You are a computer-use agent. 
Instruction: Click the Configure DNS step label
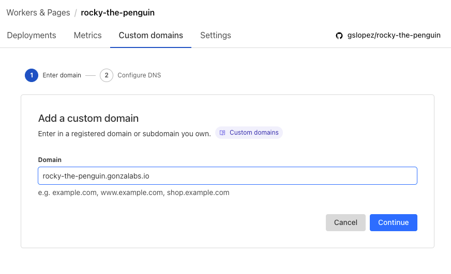pyautogui.click(x=139, y=75)
